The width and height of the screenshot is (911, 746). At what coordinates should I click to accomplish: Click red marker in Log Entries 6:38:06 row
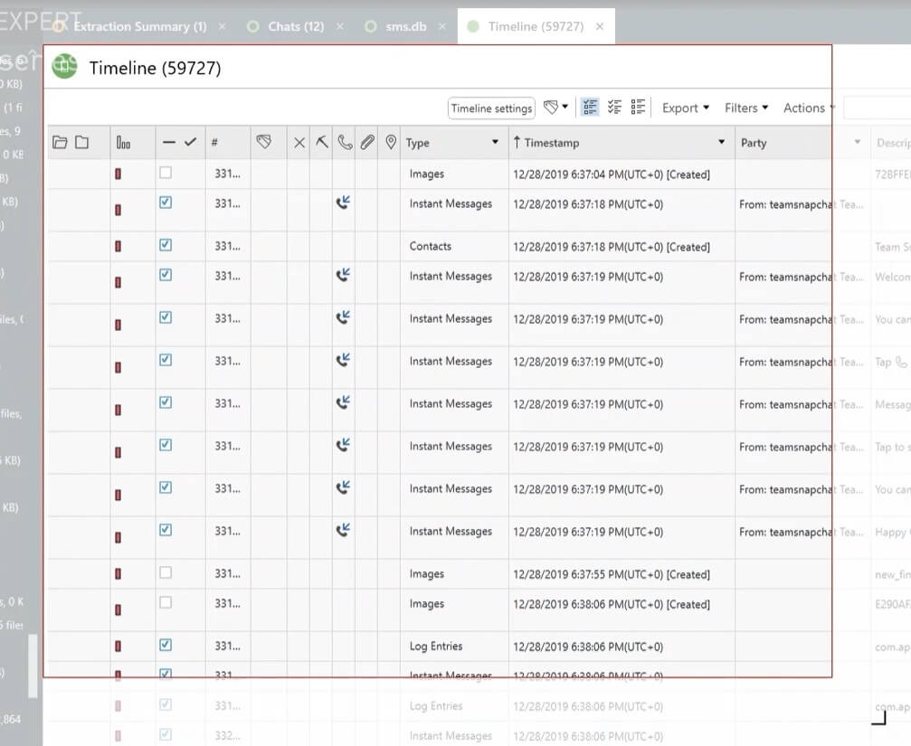118,647
